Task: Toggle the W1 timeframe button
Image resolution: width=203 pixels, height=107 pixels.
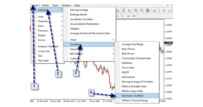Action: pos(128,16)
